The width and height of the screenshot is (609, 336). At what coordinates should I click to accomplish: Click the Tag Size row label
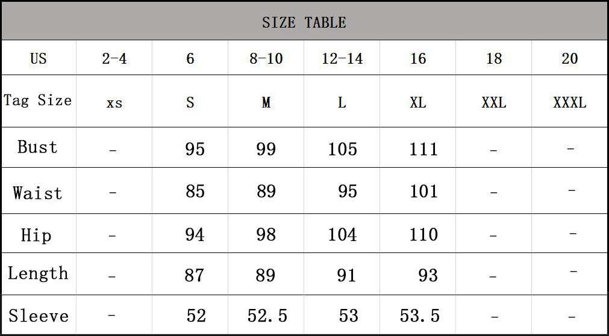(x=38, y=100)
